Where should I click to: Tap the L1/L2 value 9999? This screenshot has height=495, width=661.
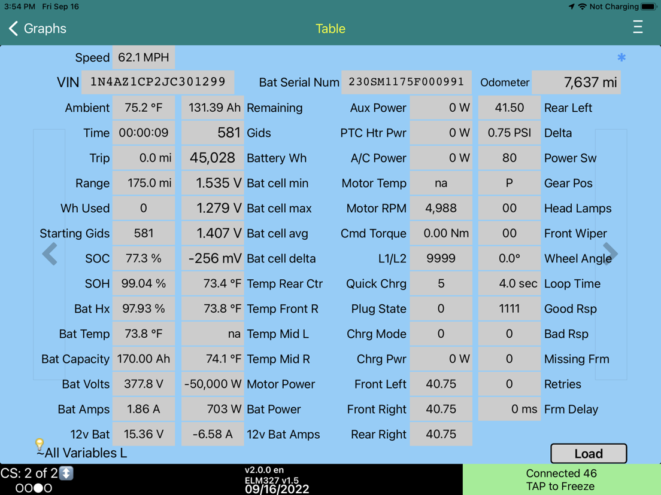[441, 258]
